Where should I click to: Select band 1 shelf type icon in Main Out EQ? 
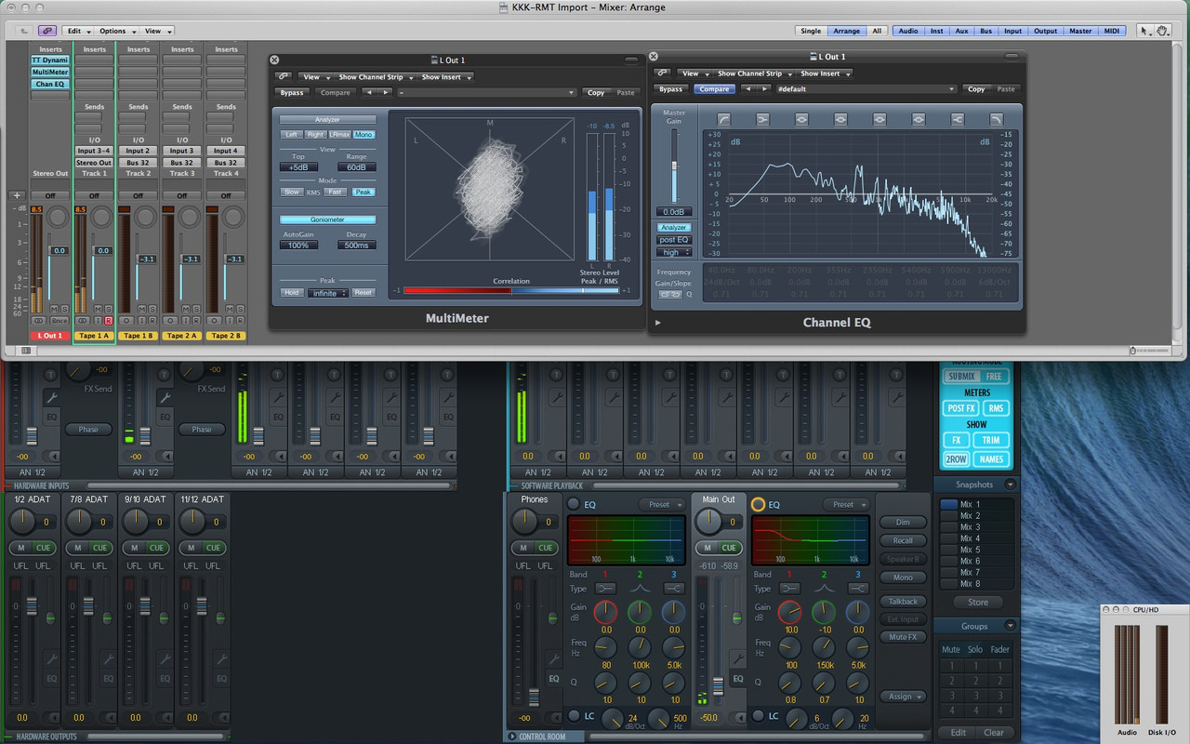pos(790,589)
